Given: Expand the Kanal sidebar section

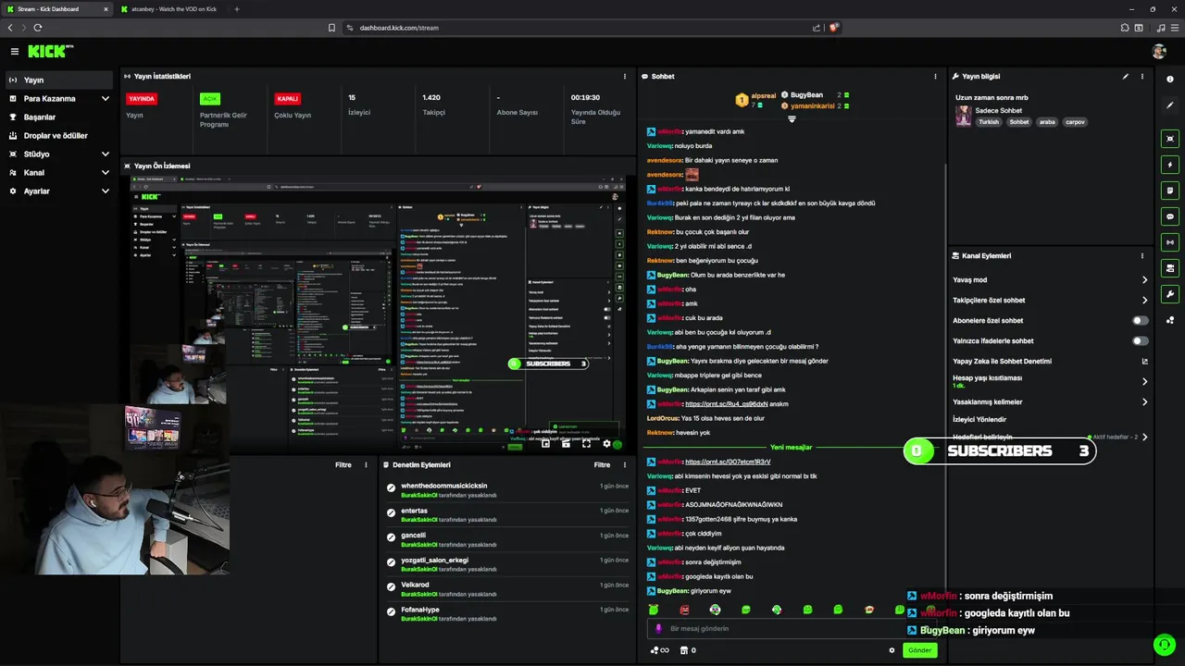Looking at the screenshot, I should (59, 173).
